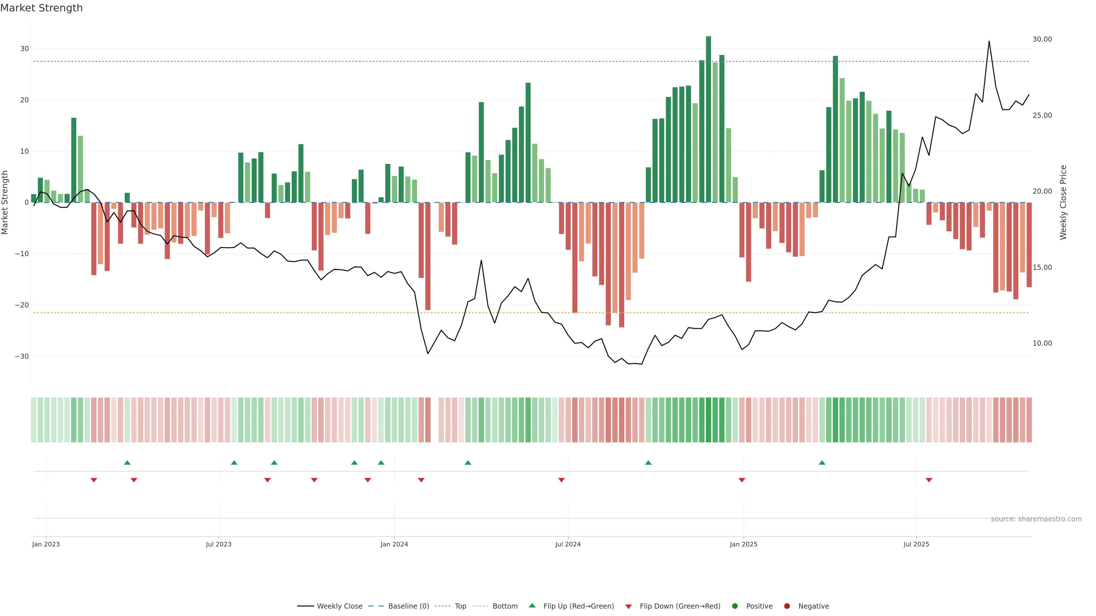Click the Weekly Close Price axis title

pos(1063,202)
